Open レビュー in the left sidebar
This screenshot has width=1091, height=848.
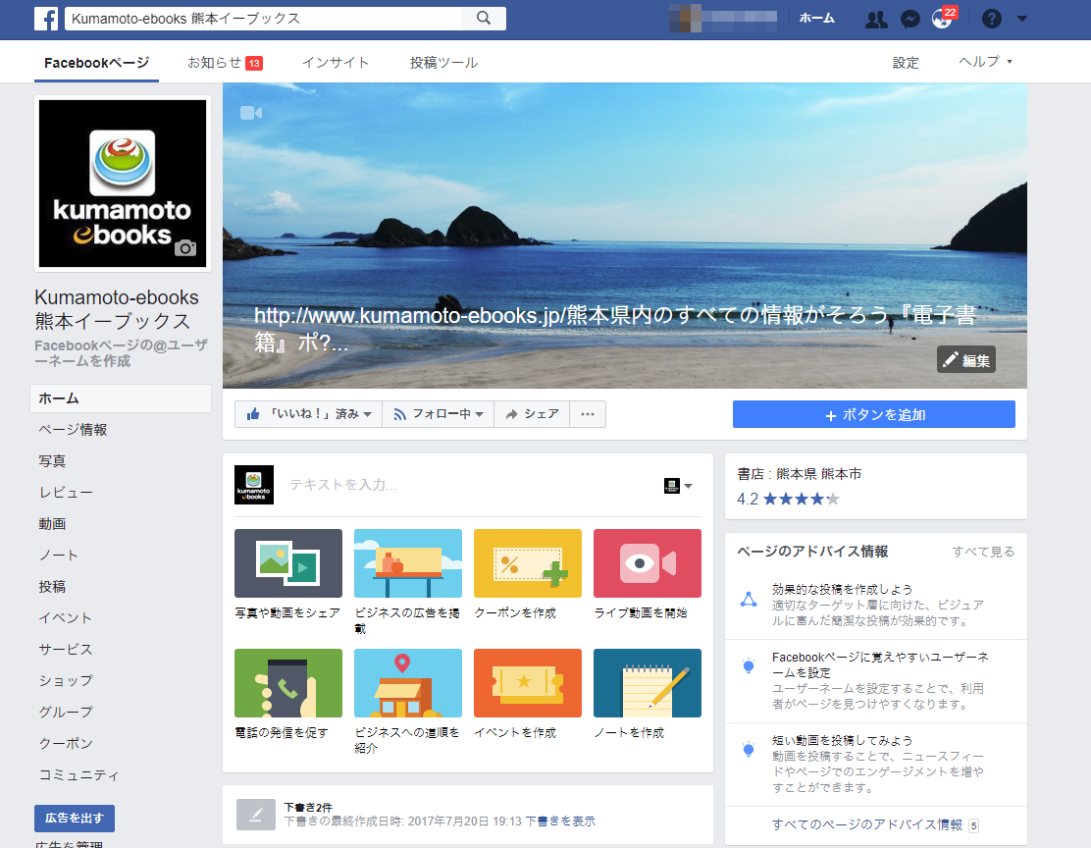click(x=66, y=493)
